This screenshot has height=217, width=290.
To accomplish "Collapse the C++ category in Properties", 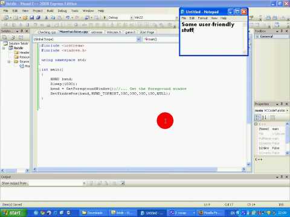I will pyautogui.click(x=256, y=124).
